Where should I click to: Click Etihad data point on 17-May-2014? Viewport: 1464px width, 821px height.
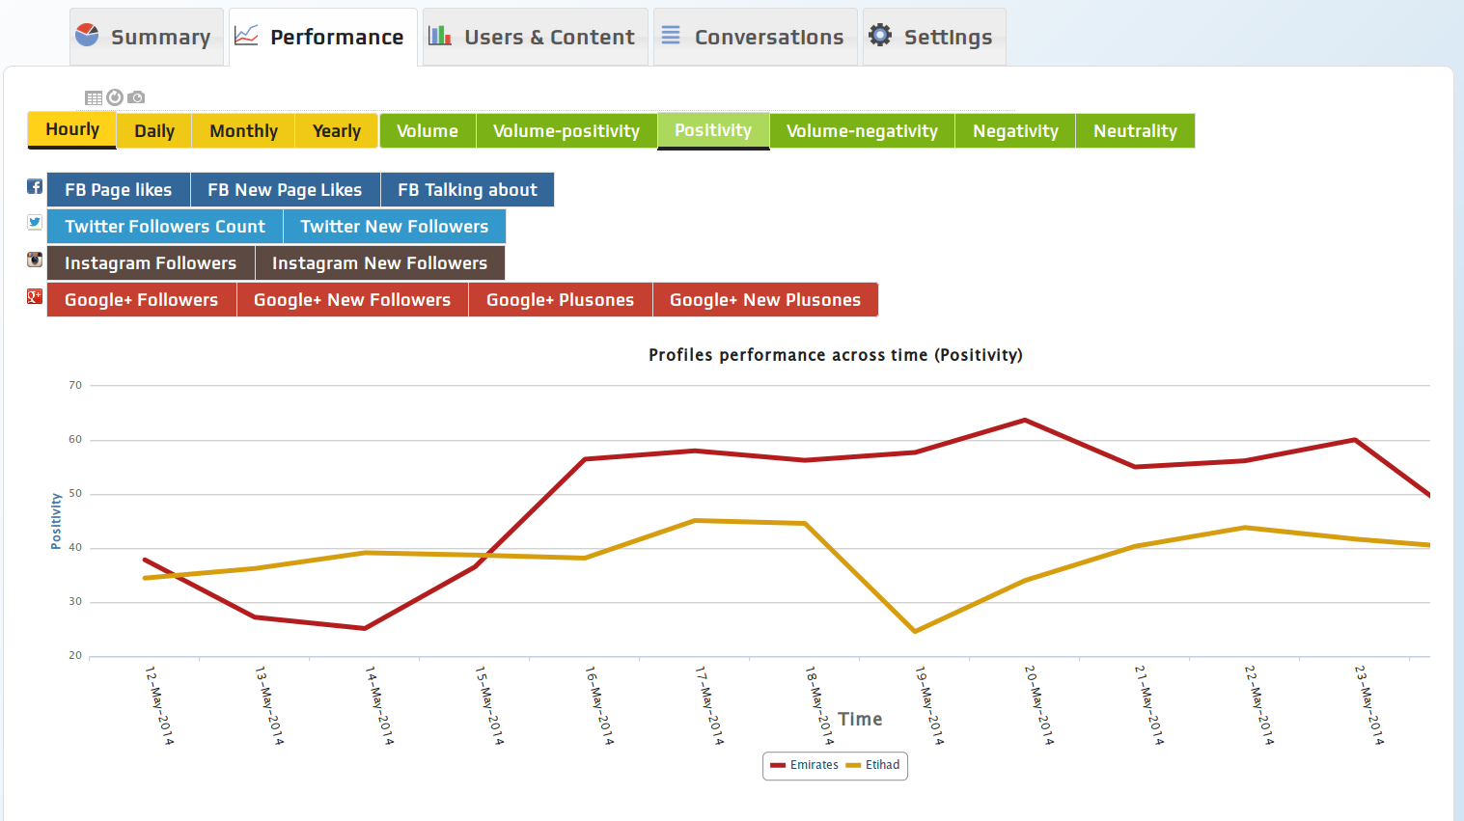click(695, 521)
